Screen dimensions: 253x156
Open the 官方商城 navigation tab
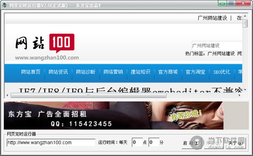coord(168,72)
